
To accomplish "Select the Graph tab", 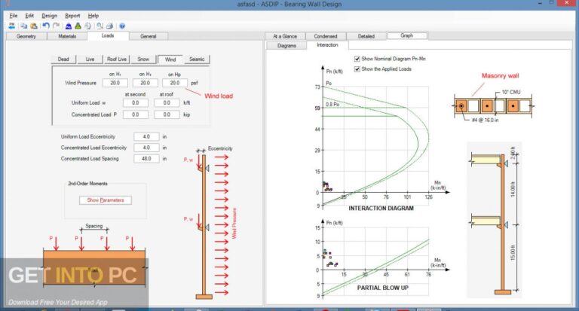I will (x=407, y=35).
